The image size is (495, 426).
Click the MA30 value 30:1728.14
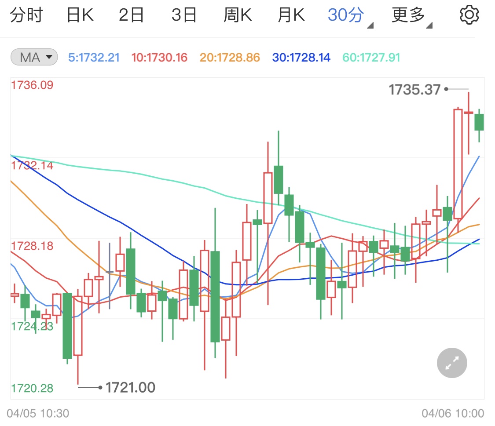[301, 58]
